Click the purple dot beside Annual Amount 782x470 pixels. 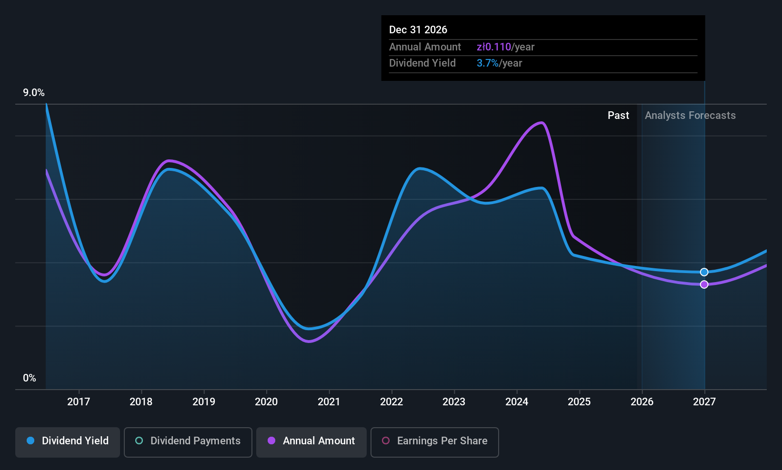(x=271, y=441)
